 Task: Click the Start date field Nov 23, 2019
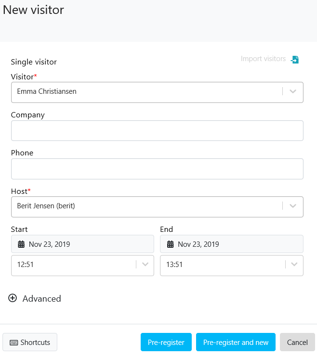click(x=82, y=244)
